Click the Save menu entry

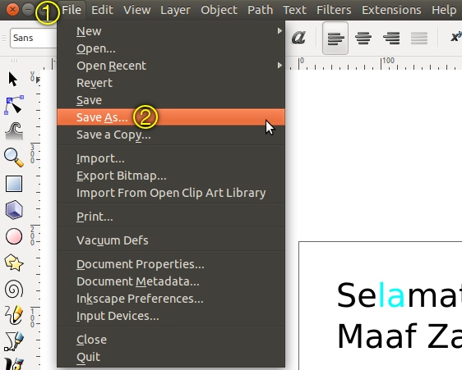click(x=171, y=100)
